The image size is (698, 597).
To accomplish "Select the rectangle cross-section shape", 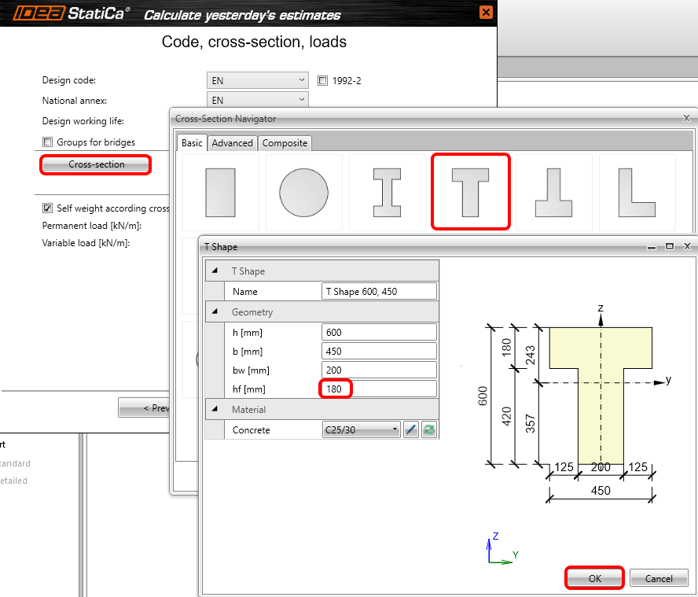I will point(220,192).
